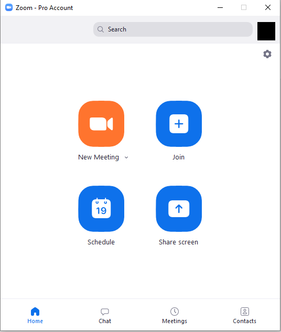Click the Schedule text label

101,242
